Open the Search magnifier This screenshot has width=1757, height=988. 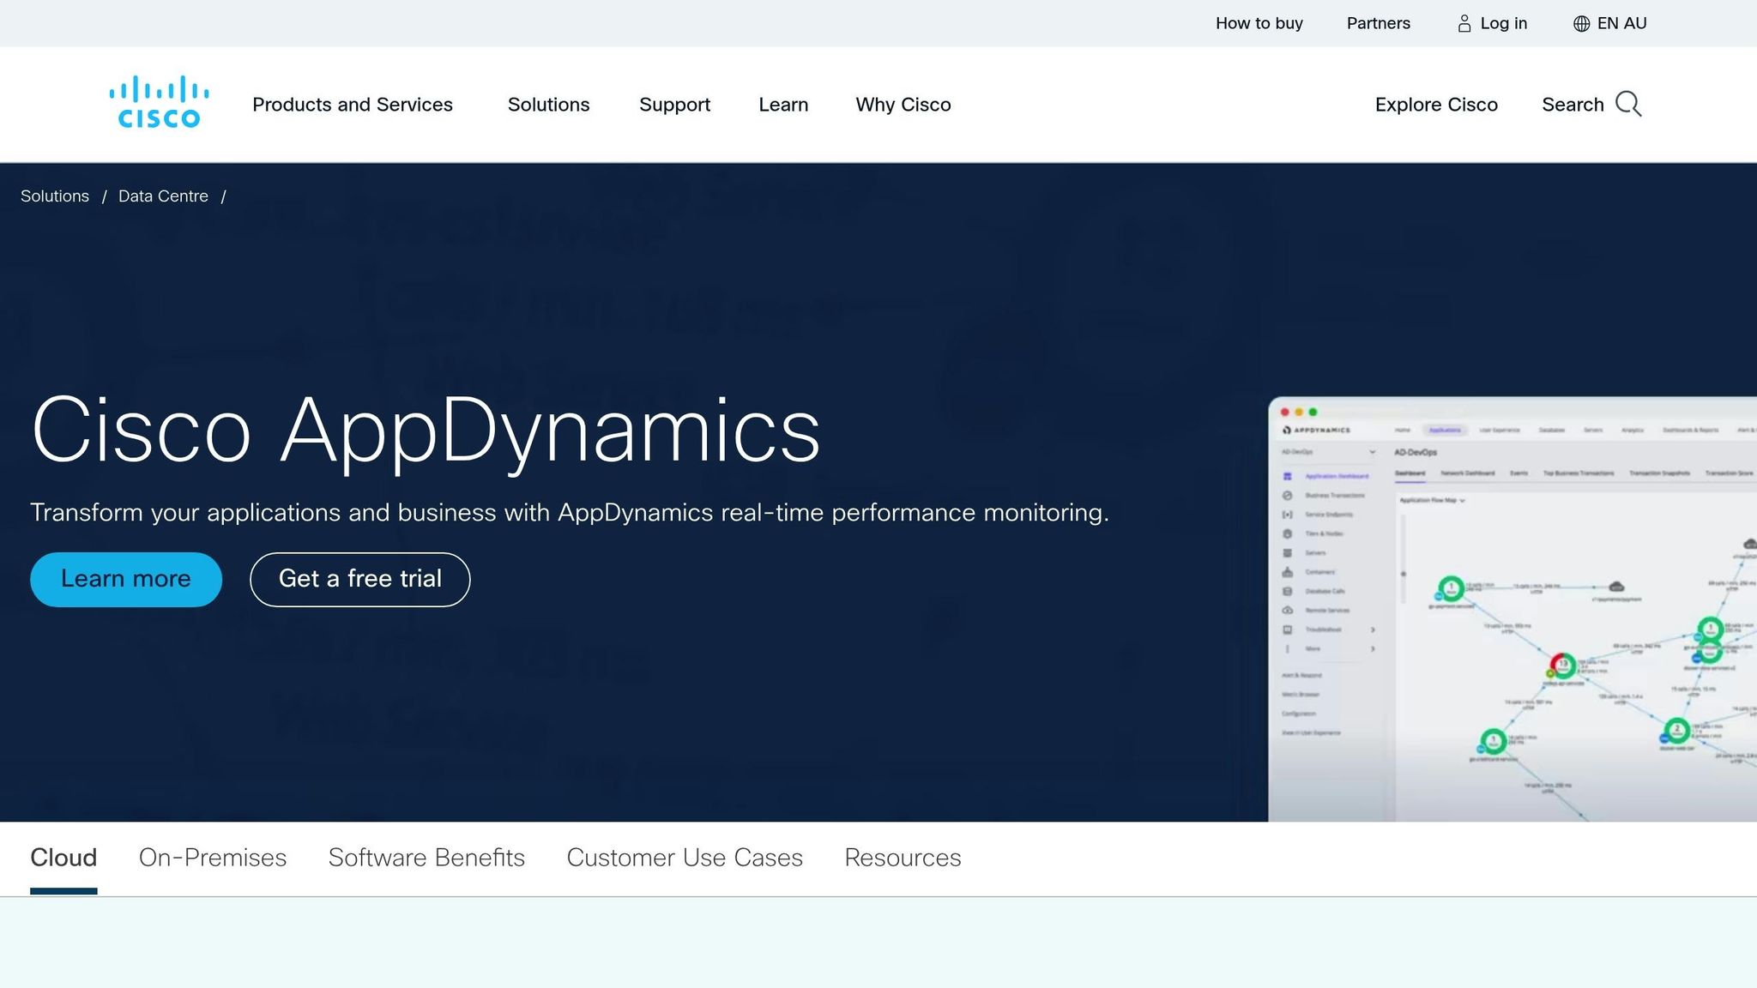tap(1629, 104)
